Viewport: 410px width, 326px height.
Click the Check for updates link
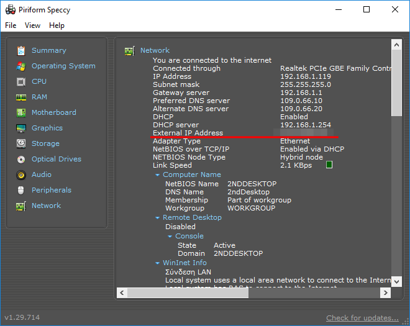(362, 318)
